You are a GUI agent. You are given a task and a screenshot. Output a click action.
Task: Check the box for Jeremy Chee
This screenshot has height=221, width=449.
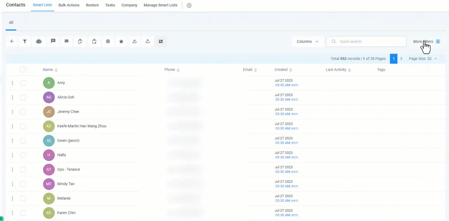coord(23,112)
